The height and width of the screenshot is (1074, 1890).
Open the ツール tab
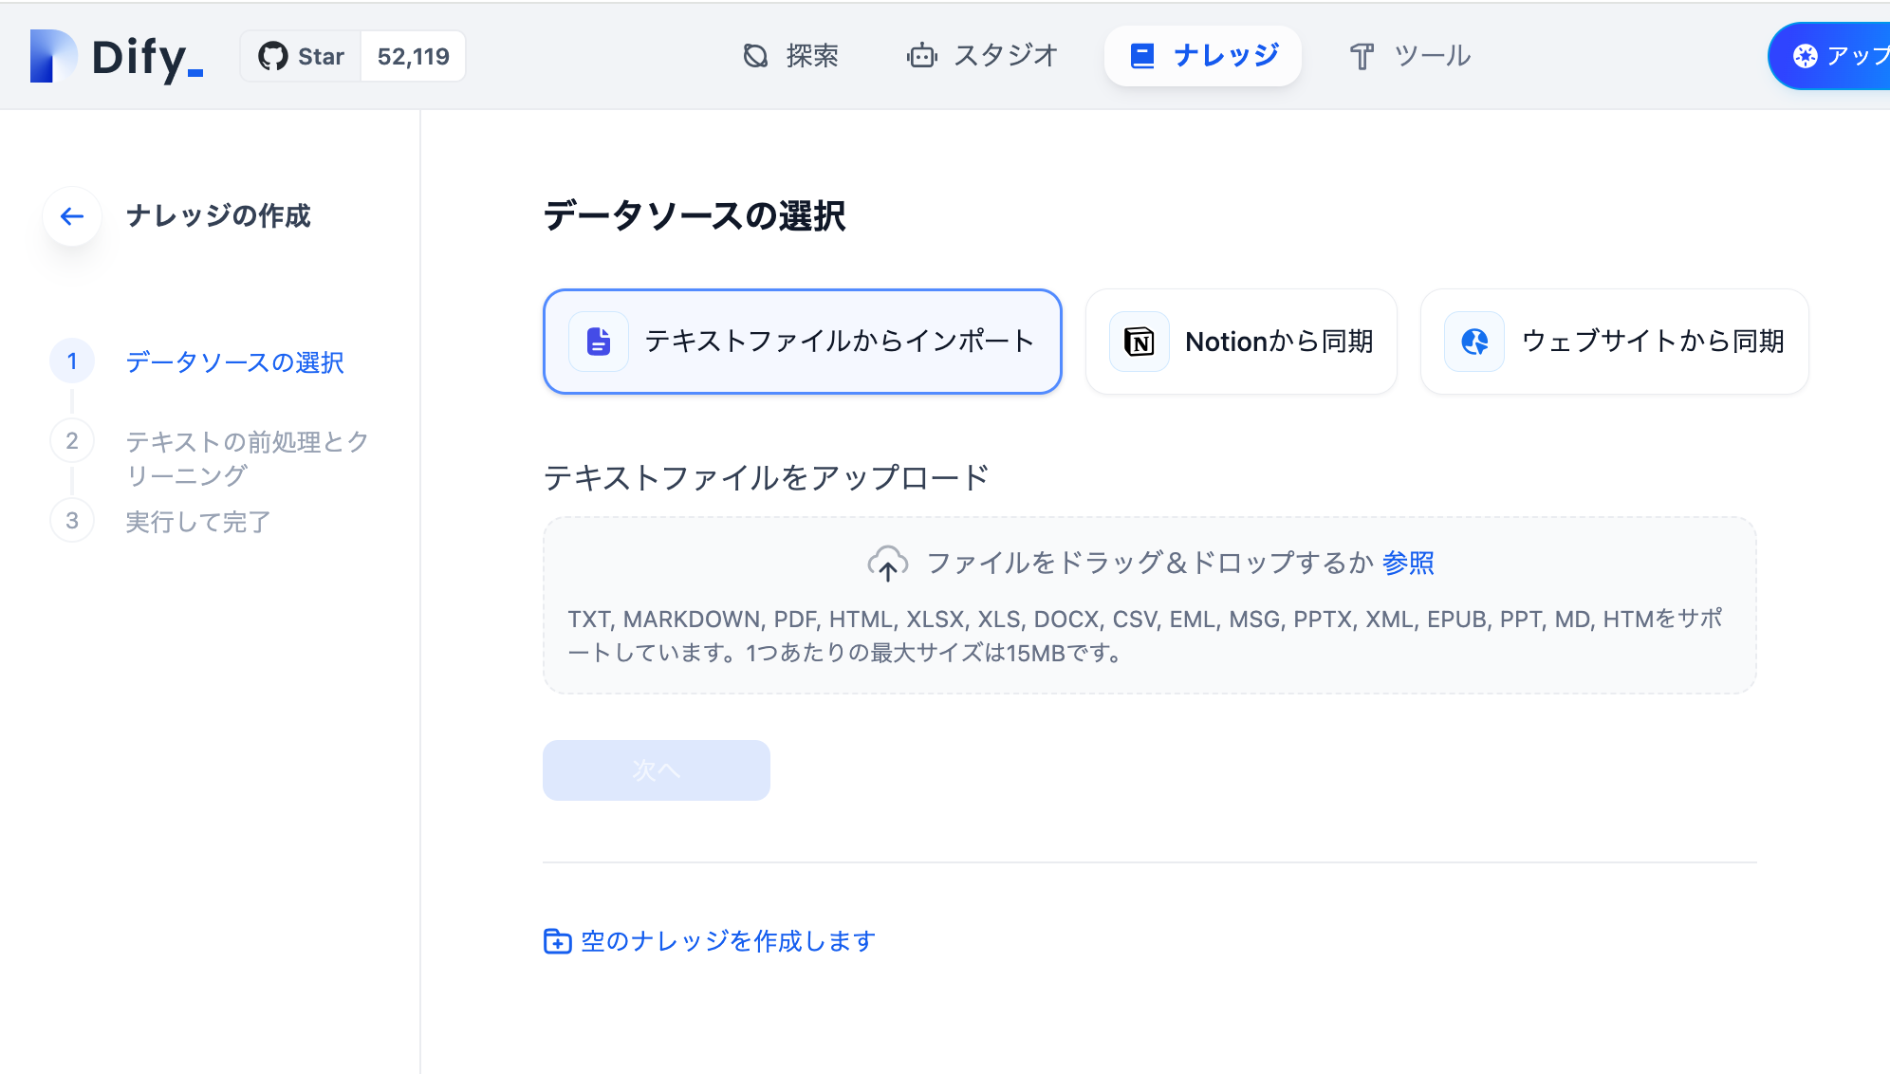1409,55
